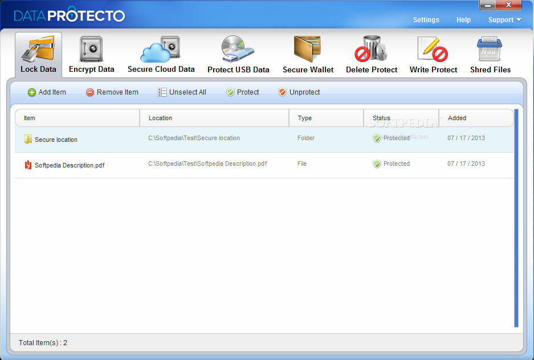Click the path C:\Softpedia\Test\Secure location
Screen dimensions: 534x360
194,138
